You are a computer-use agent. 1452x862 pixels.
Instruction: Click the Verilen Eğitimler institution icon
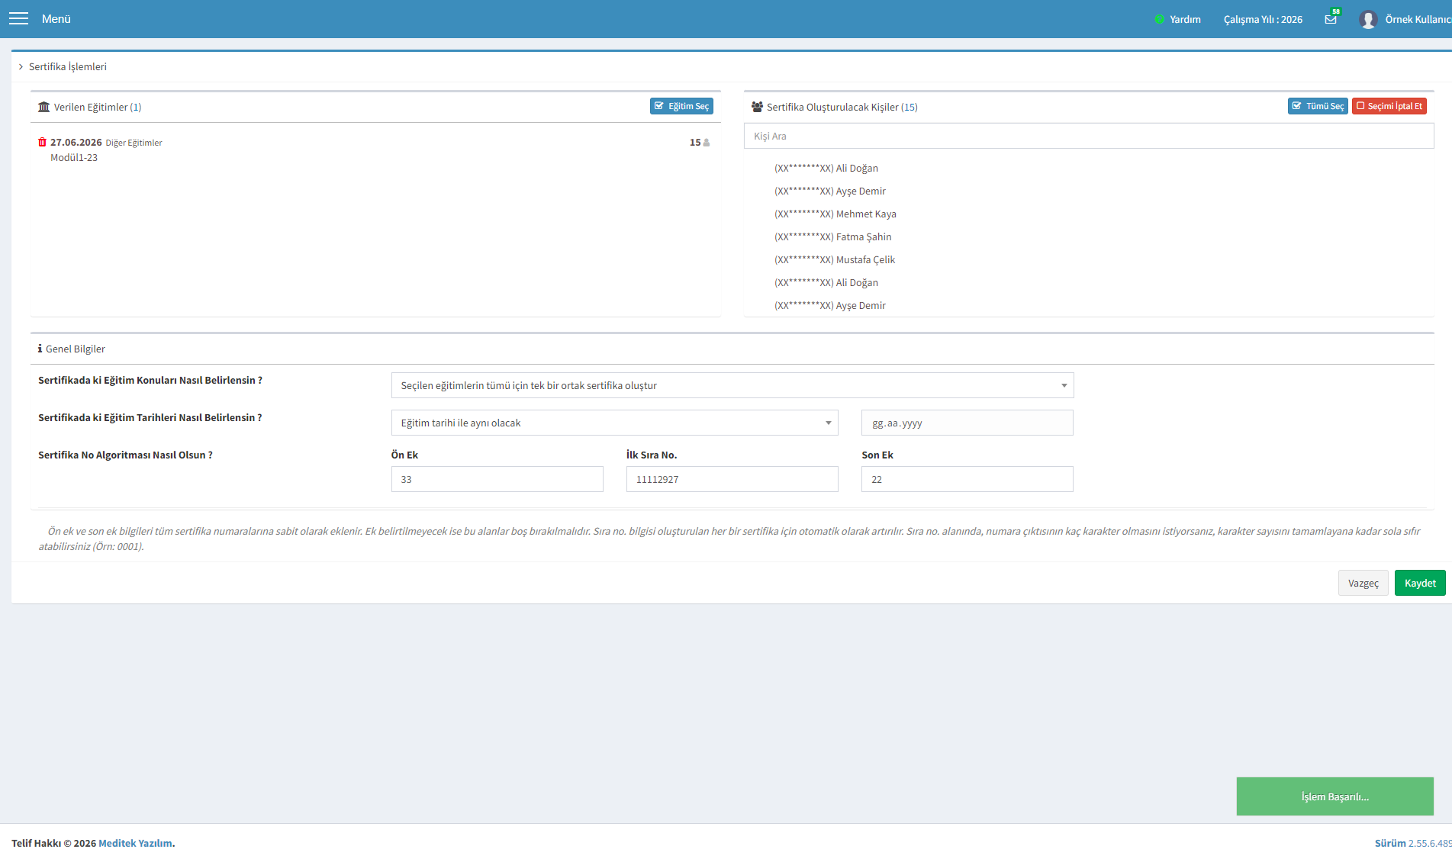pyautogui.click(x=43, y=107)
